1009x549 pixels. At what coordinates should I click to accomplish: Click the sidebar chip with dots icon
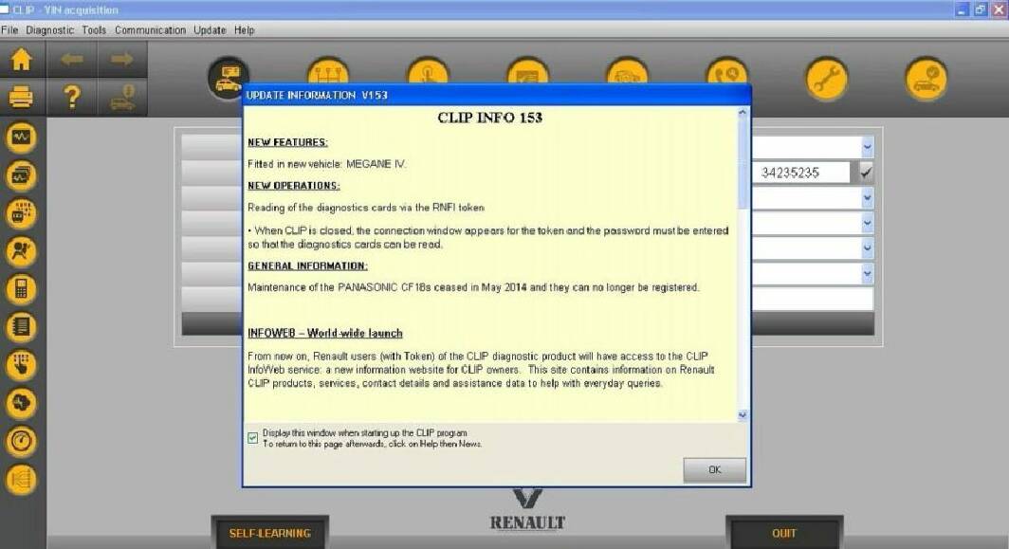pyautogui.click(x=21, y=213)
